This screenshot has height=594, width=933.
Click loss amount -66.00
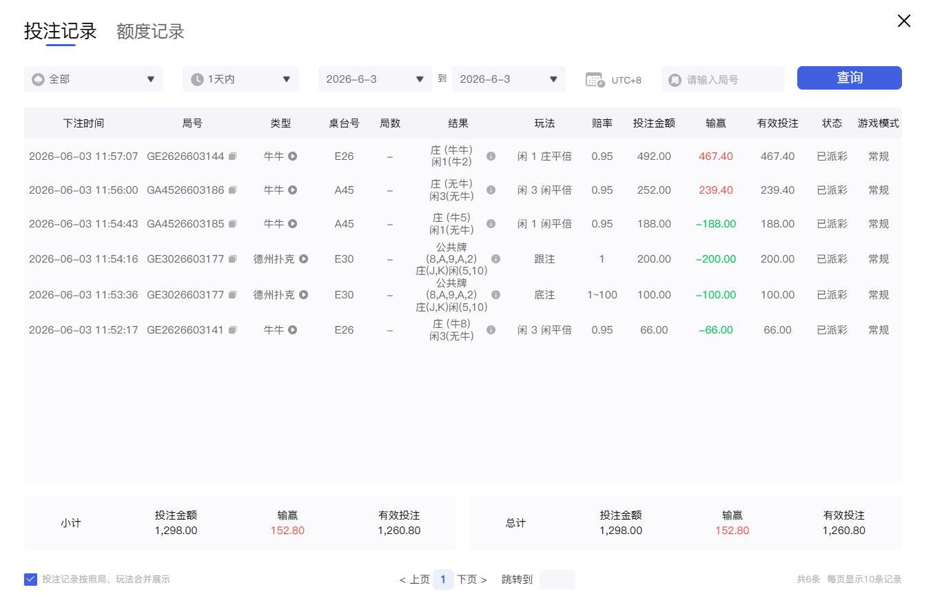tap(716, 330)
